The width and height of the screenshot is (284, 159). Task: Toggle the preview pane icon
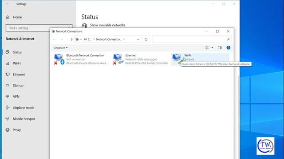pyautogui.click(x=220, y=48)
